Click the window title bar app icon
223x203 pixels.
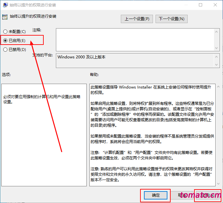[5, 5]
